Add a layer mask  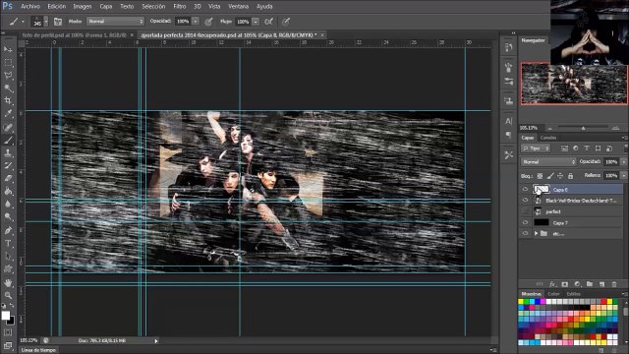point(565,284)
